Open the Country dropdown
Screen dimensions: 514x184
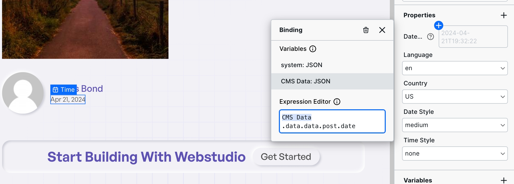[x=455, y=97]
